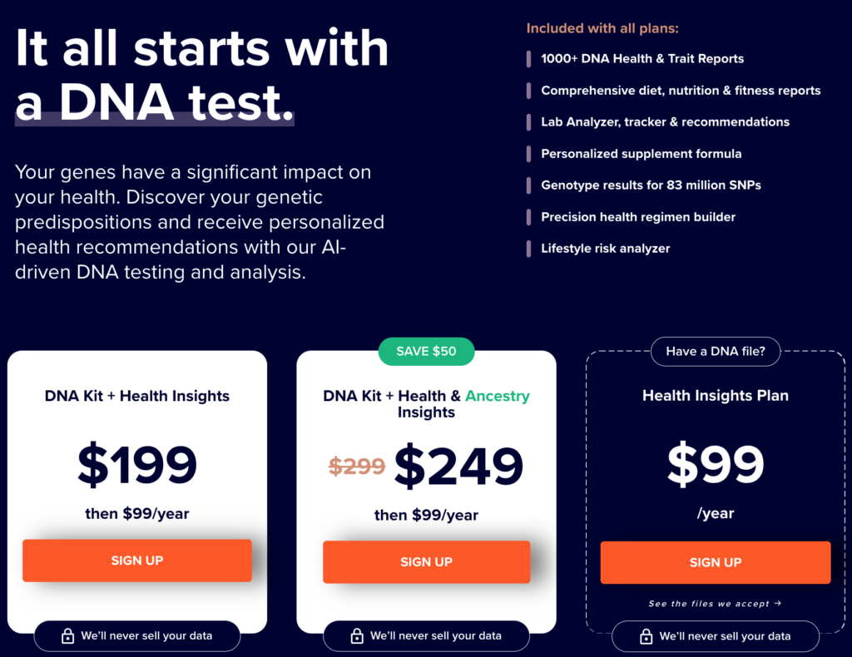Click the green 'SAVE $50' badge
This screenshot has width=852, height=657.
tap(426, 351)
